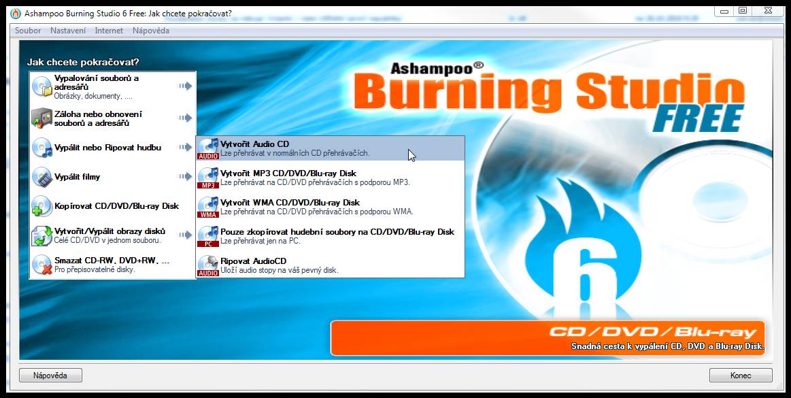The image size is (791, 398).
Task: Click the Vypálit filmy film disc icon
Action: point(41,177)
